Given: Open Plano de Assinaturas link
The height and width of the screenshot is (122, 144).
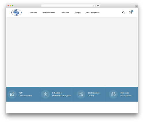Looking at the screenshot, I should (126, 94).
